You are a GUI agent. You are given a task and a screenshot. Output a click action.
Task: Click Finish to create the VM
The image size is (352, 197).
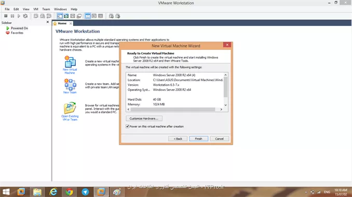198,139
